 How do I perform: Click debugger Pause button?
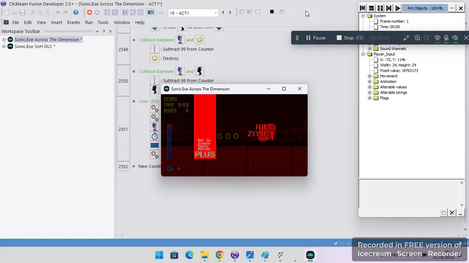point(380,8)
